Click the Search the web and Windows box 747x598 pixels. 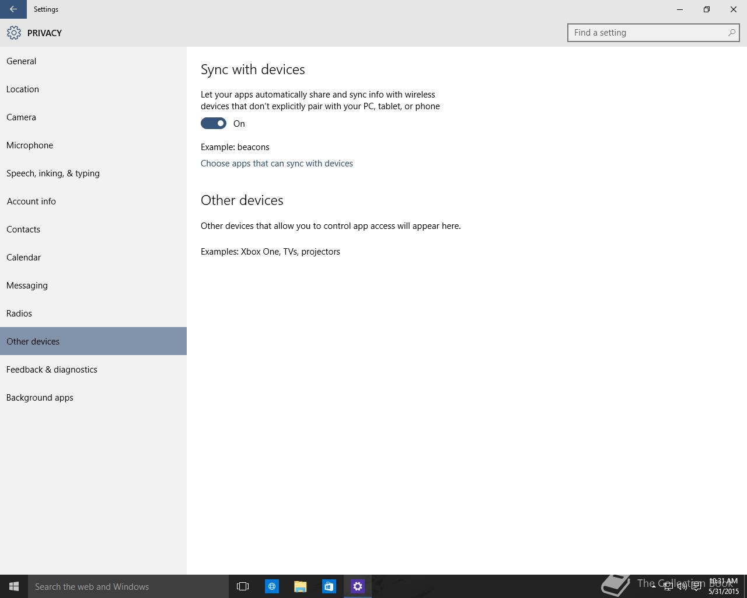[x=128, y=586]
